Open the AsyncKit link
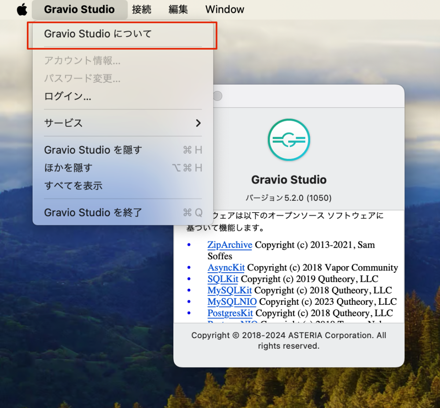The height and width of the screenshot is (408, 440). [226, 267]
